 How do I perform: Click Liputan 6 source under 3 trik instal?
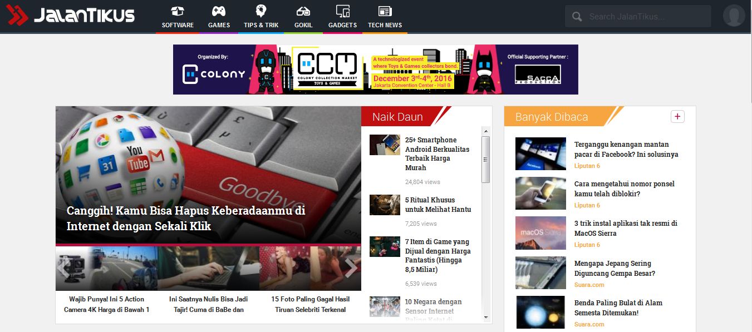pyautogui.click(x=587, y=245)
